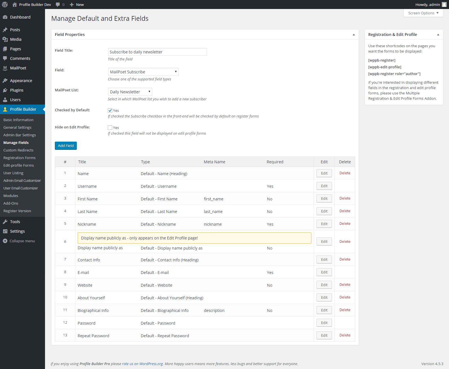Select the [wppb-edit-profile] shortcode text
Viewport: 449px width, 369px height.
pos(385,67)
